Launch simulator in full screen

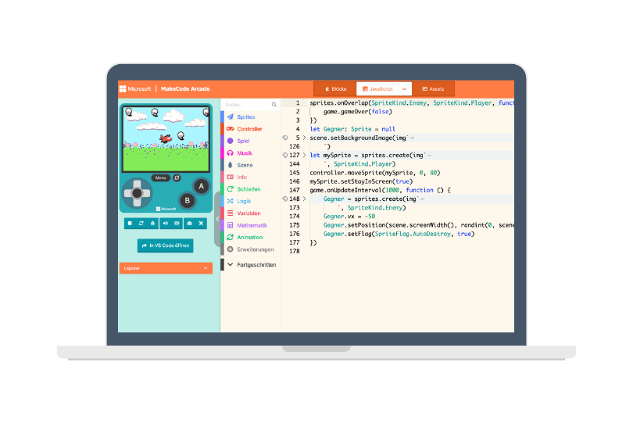click(201, 223)
